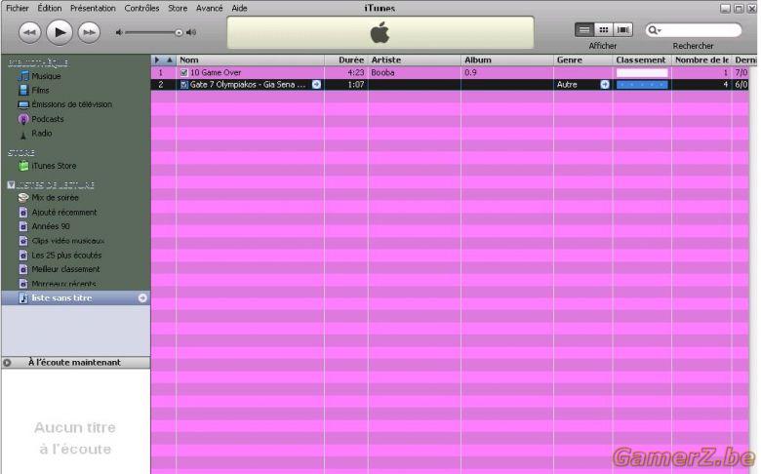761x474 pixels.
Task: Open the Podcasts library
Action: 48,119
